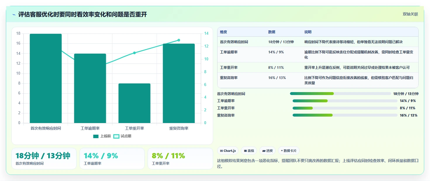Click the 首次有效响应时间 progress bar
Image resolution: width=430 pixels, height=181 pixels.
[x=341, y=94]
